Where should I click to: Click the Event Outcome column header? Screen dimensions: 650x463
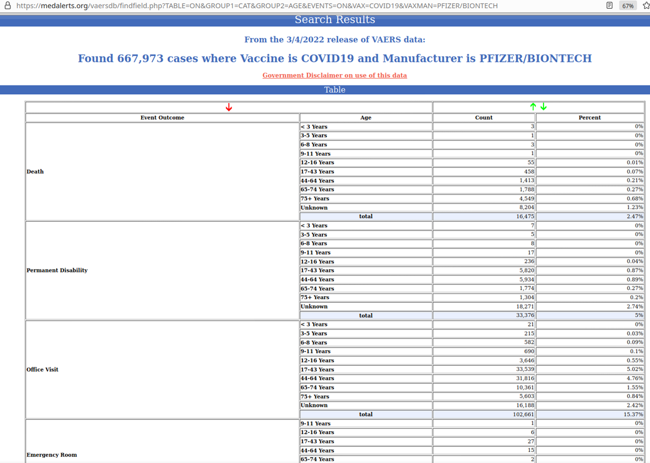point(162,117)
